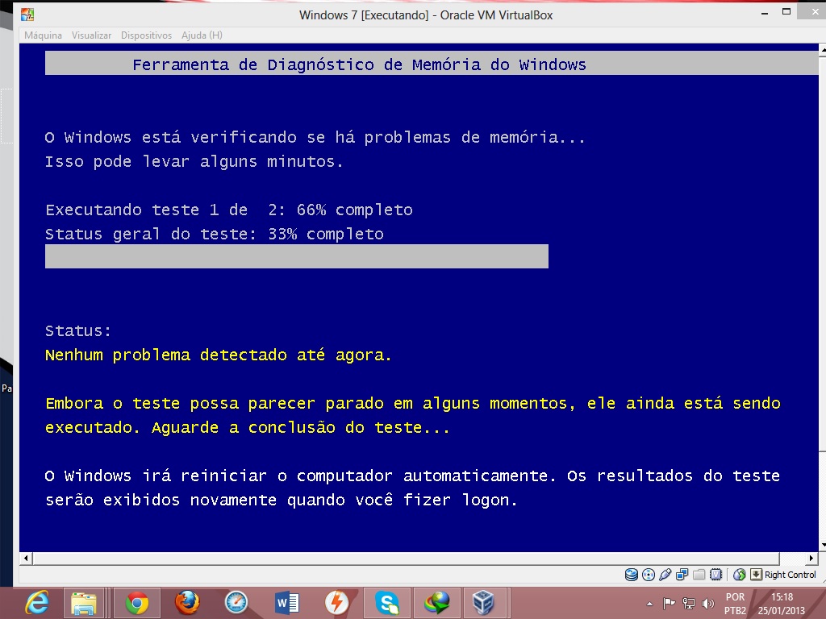
Task: Switch to VirtualBox in the taskbar
Action: pos(483,602)
